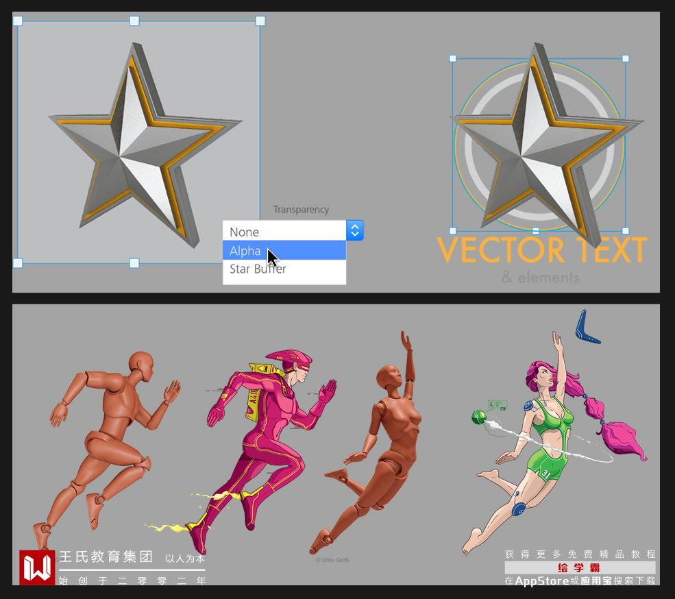This screenshot has width=675, height=599.
Task: Click the blue boomerang object
Action: pos(587,328)
